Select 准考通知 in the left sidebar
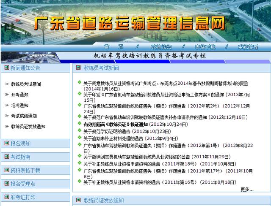This screenshot has width=271, height=206. 19,106
